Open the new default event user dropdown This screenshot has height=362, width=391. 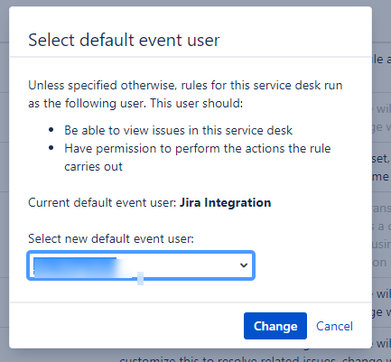[141, 265]
